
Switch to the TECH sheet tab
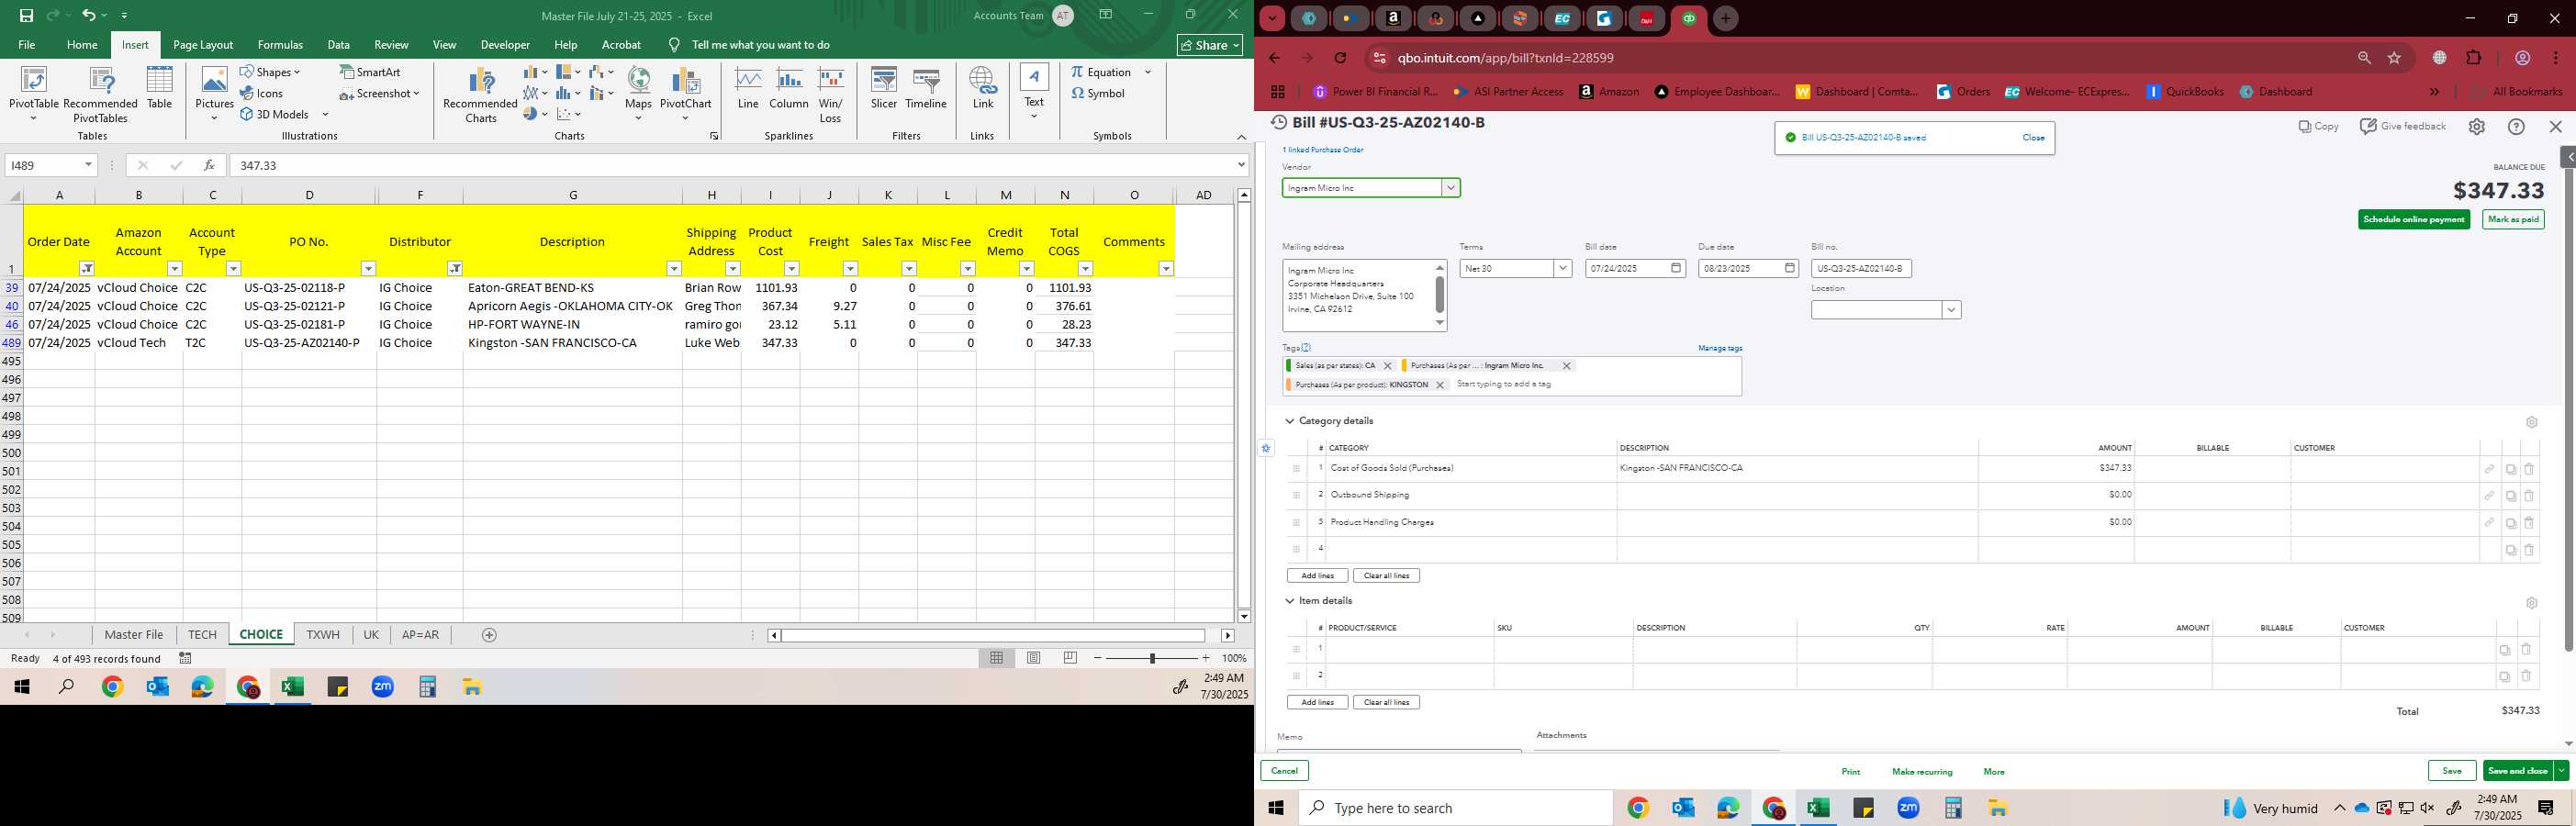pyautogui.click(x=202, y=635)
